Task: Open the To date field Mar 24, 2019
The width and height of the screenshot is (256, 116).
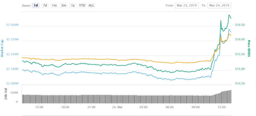Action: [x=219, y=5]
